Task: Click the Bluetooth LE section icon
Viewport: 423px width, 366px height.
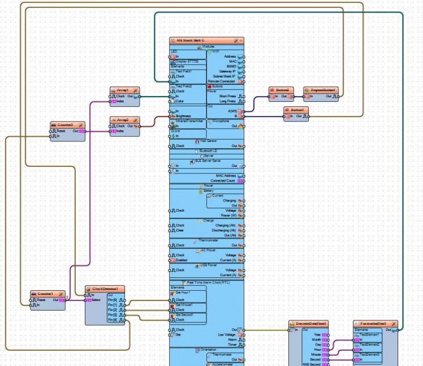Action: [x=197, y=151]
